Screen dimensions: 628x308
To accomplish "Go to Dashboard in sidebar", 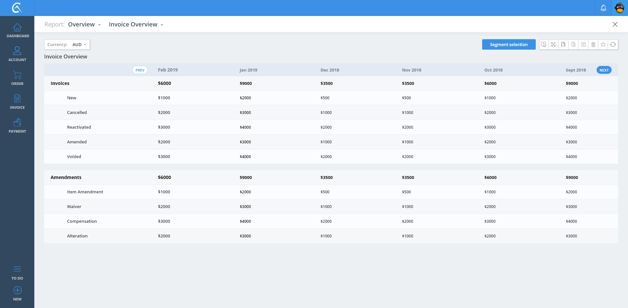I will pos(17,30).
